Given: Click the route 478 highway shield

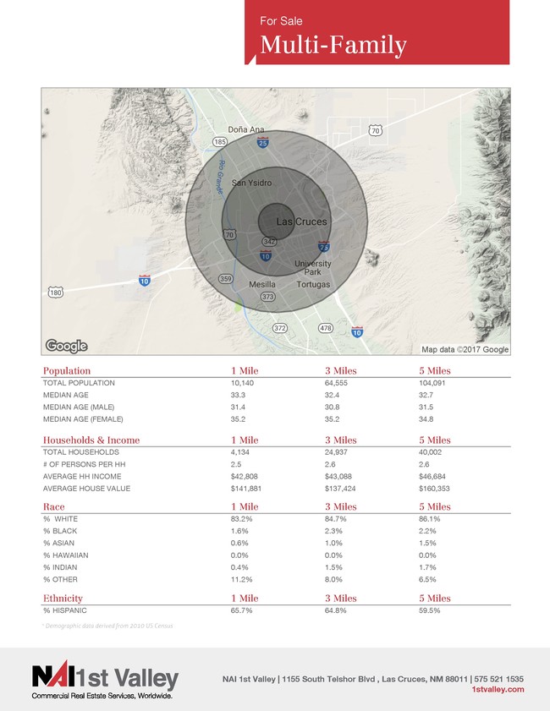Looking at the screenshot, I should point(326,327).
